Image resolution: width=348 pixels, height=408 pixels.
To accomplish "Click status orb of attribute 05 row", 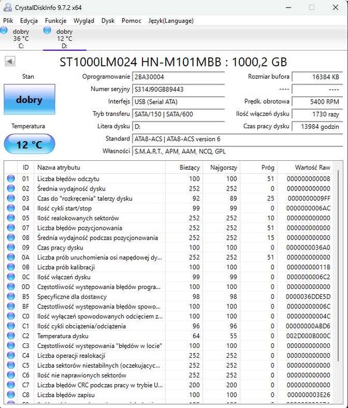I will (x=11, y=218).
